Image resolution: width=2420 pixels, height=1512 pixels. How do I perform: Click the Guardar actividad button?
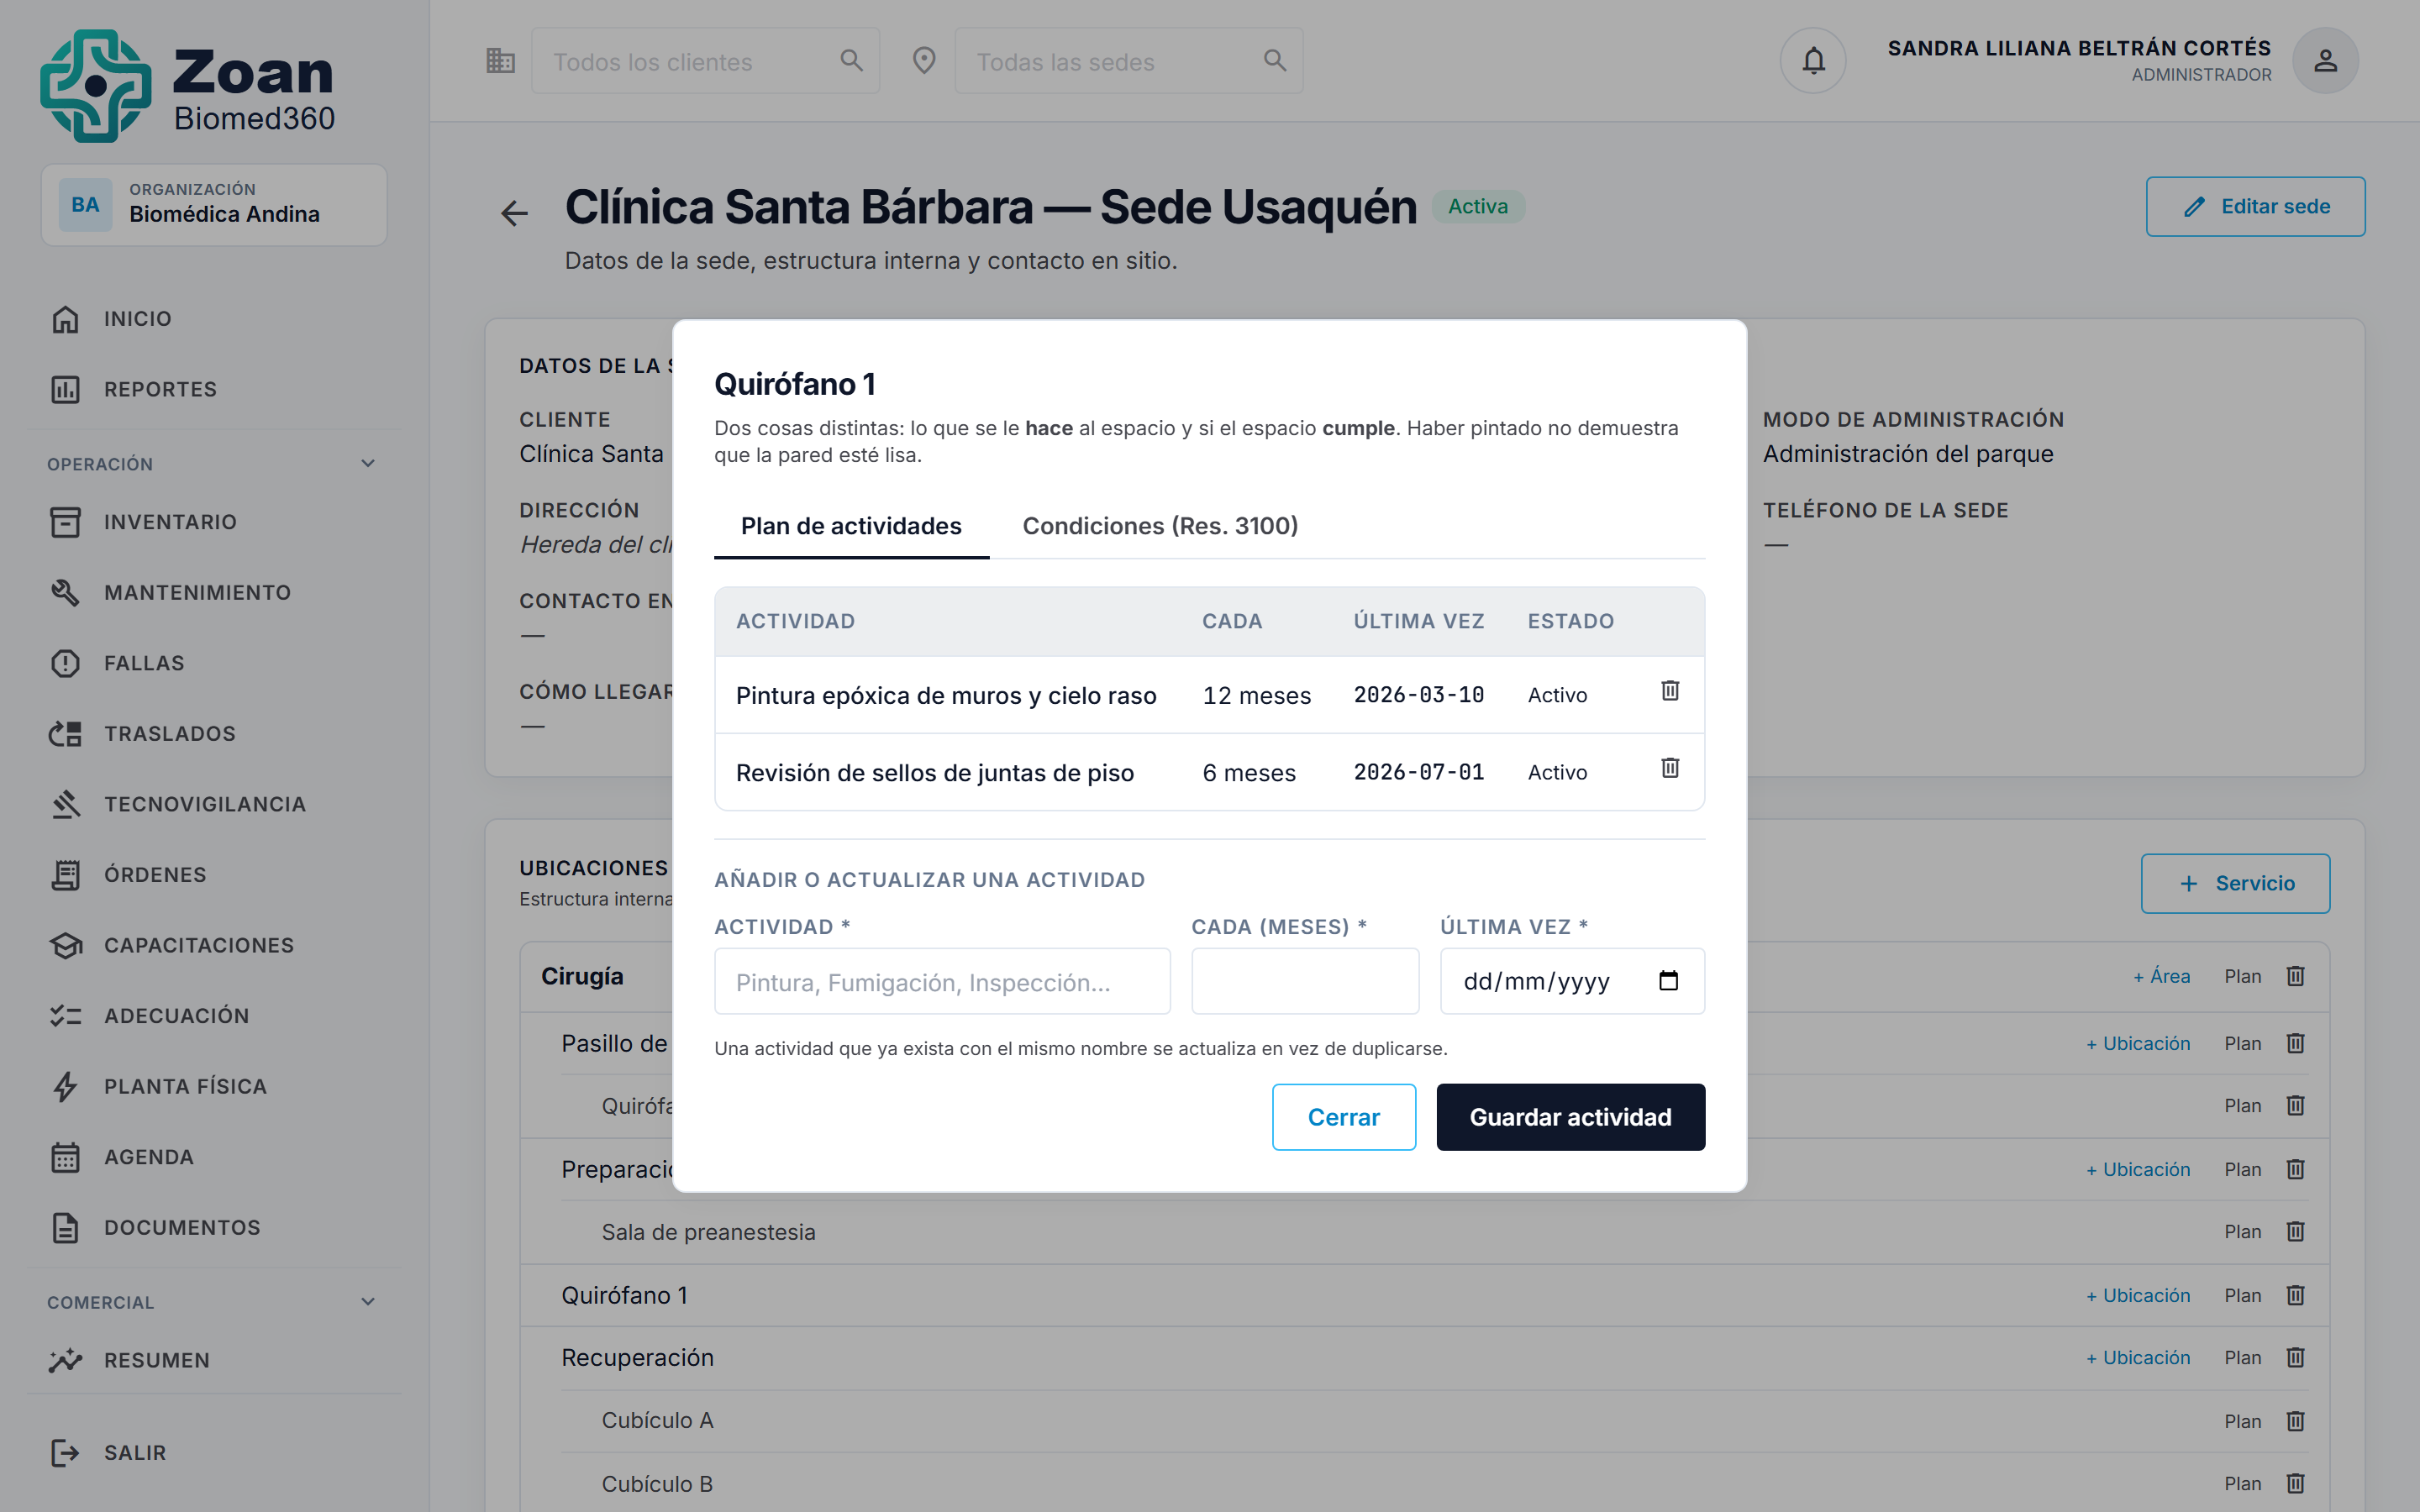1570,1117
